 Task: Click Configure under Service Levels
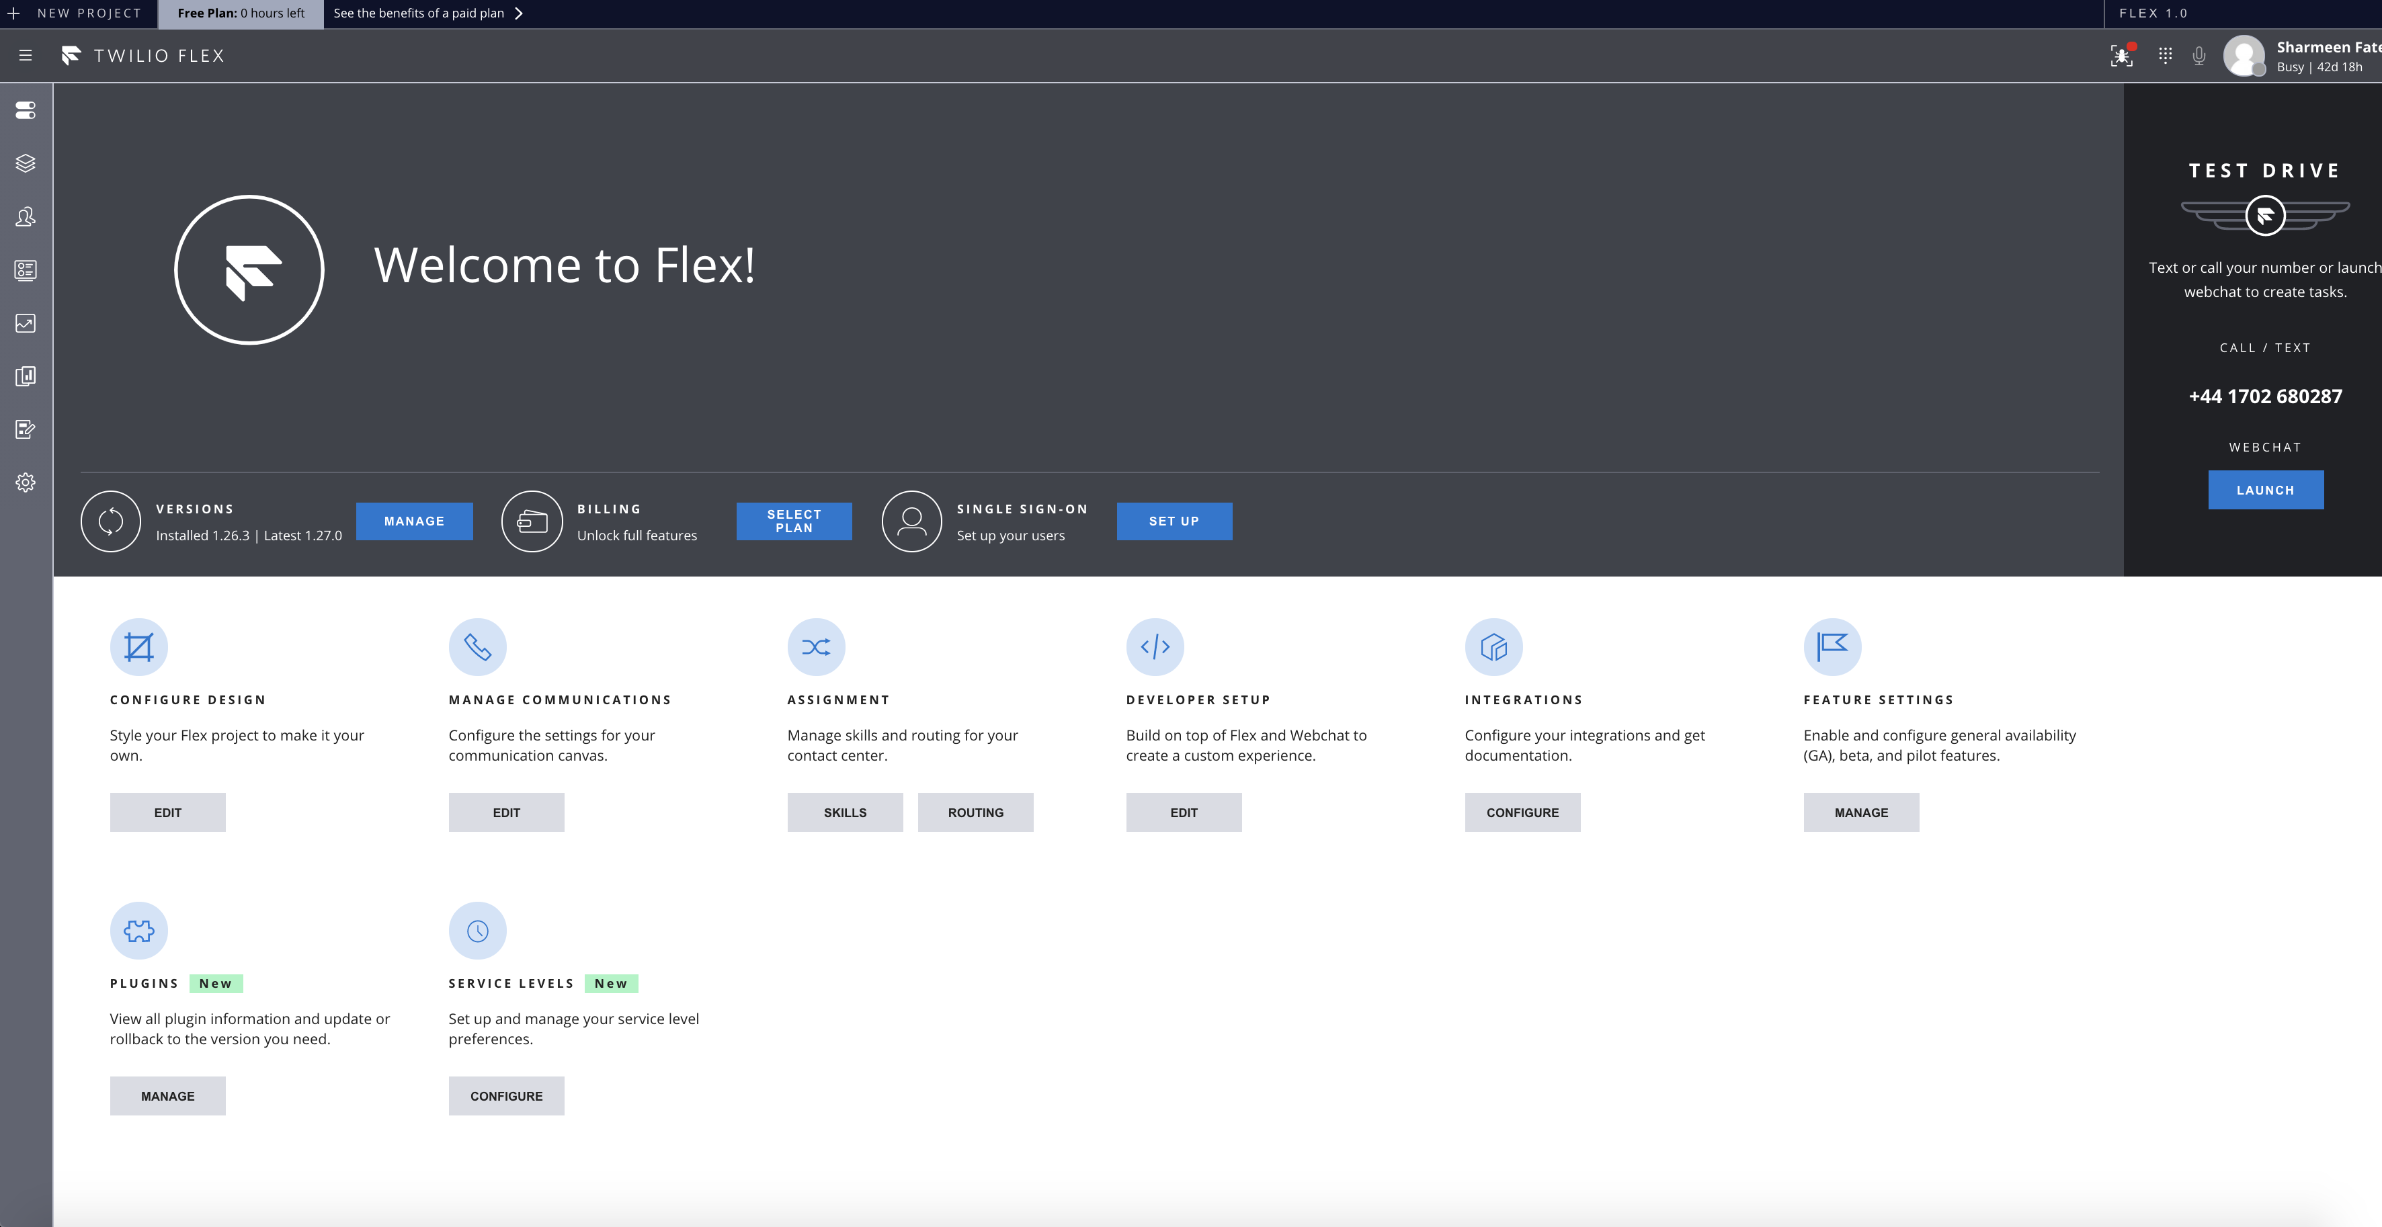[x=507, y=1097]
